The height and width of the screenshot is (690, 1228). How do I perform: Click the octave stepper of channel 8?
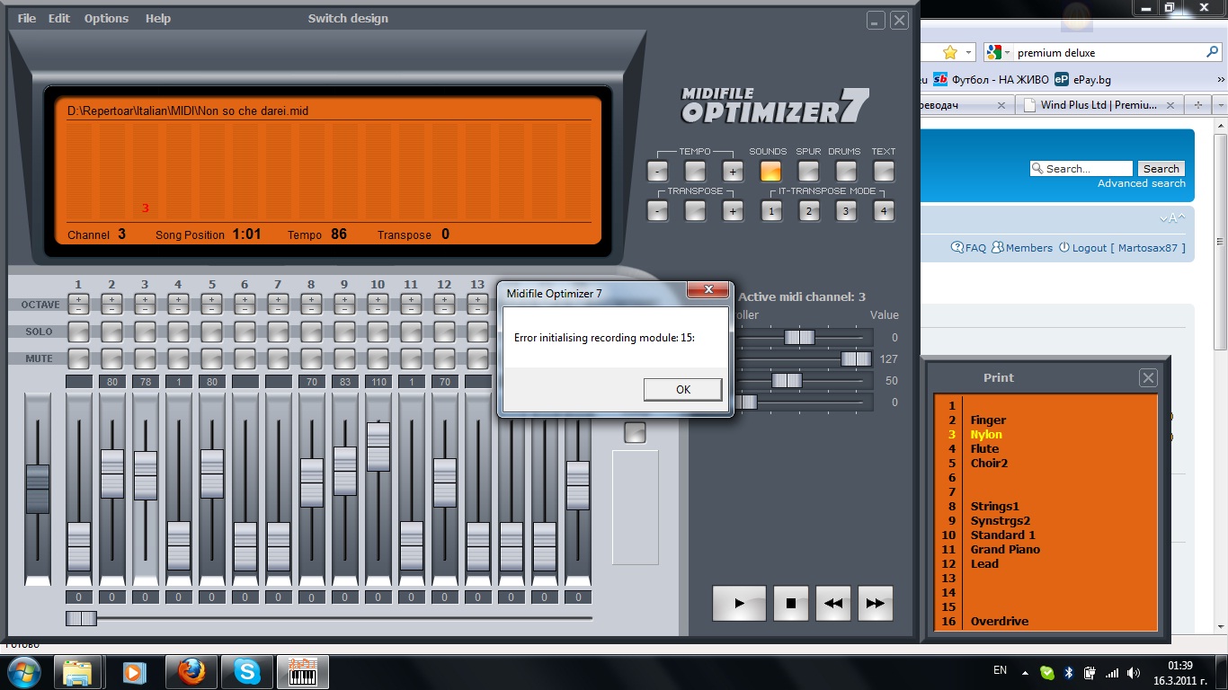[311, 304]
